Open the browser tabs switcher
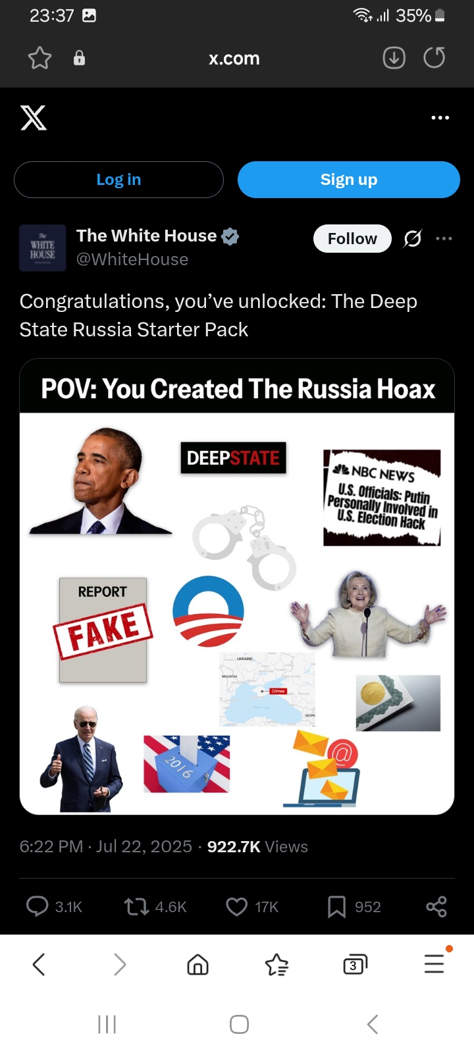Screen dimensions: 474x1053 click(x=355, y=965)
